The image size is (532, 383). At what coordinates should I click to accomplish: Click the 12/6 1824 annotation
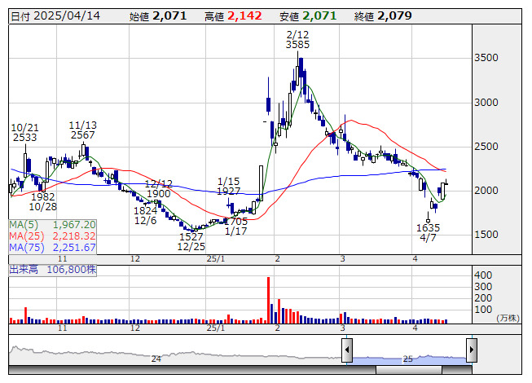pyautogui.click(x=146, y=215)
